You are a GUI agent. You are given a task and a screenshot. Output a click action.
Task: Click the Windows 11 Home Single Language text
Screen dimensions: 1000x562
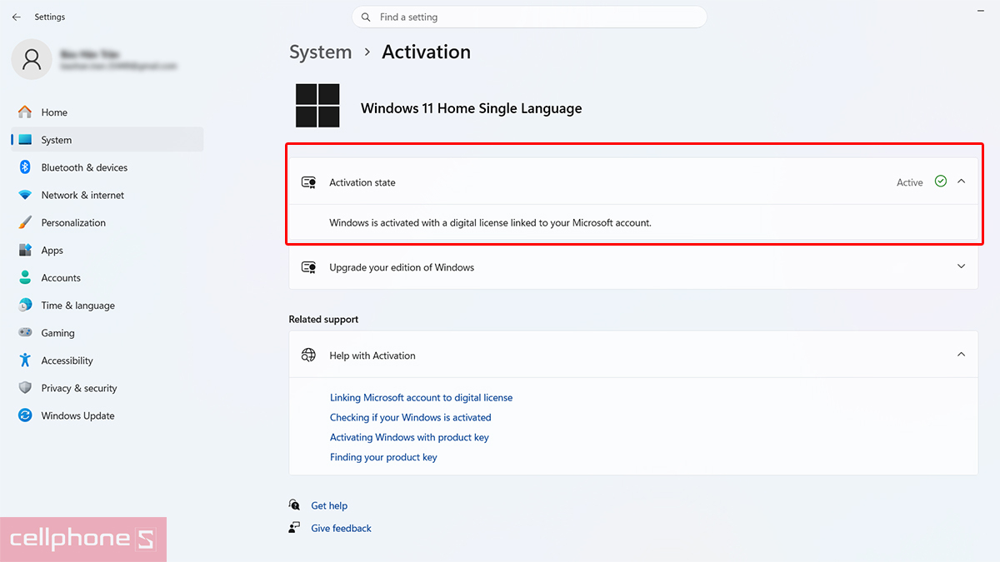point(472,108)
